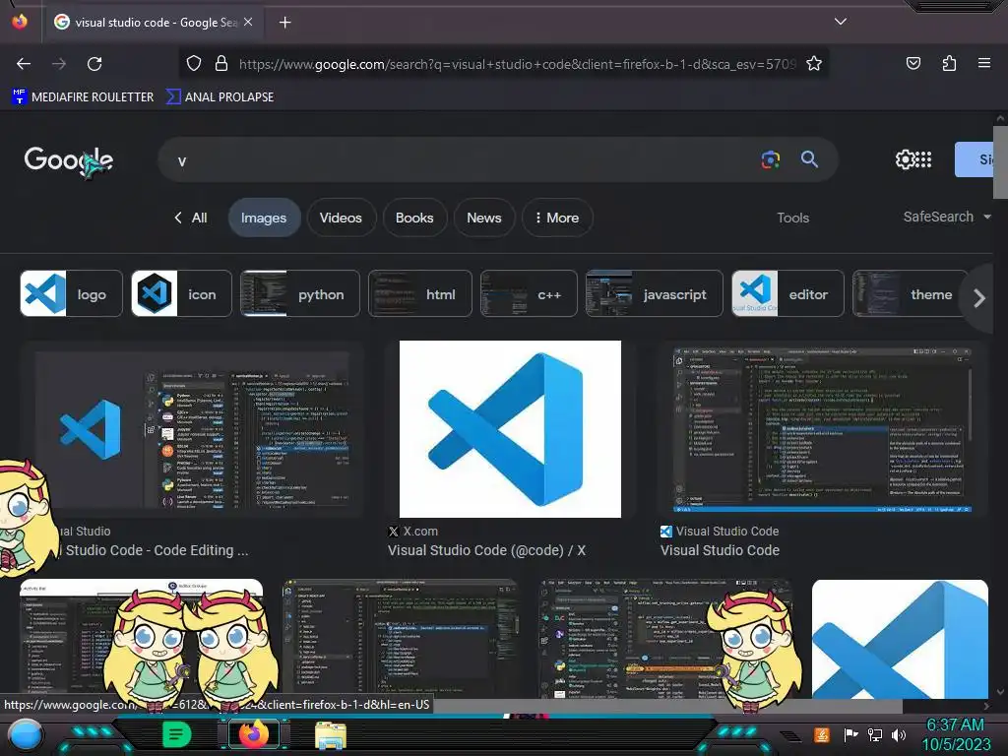
Task: Open the MEDIAFIRE ROULETTER bookmark
Action: click(x=83, y=97)
